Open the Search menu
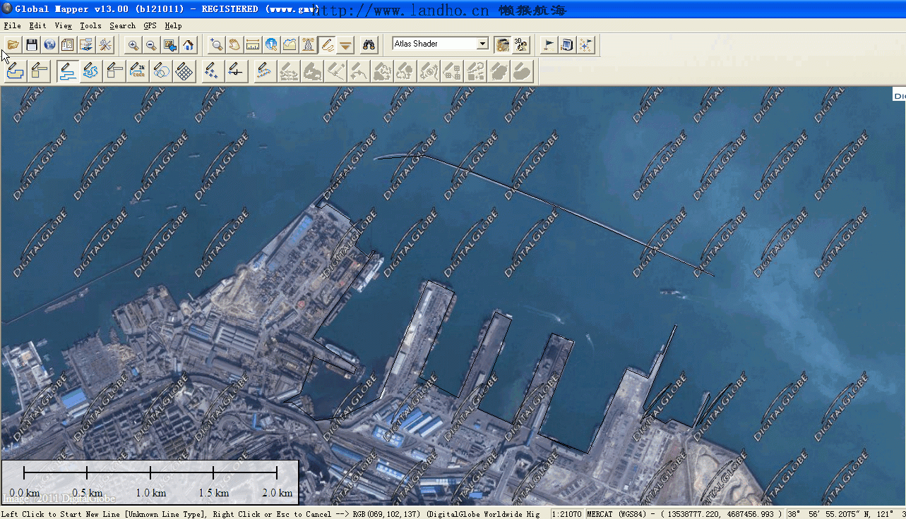The height and width of the screenshot is (519, 906). (122, 25)
